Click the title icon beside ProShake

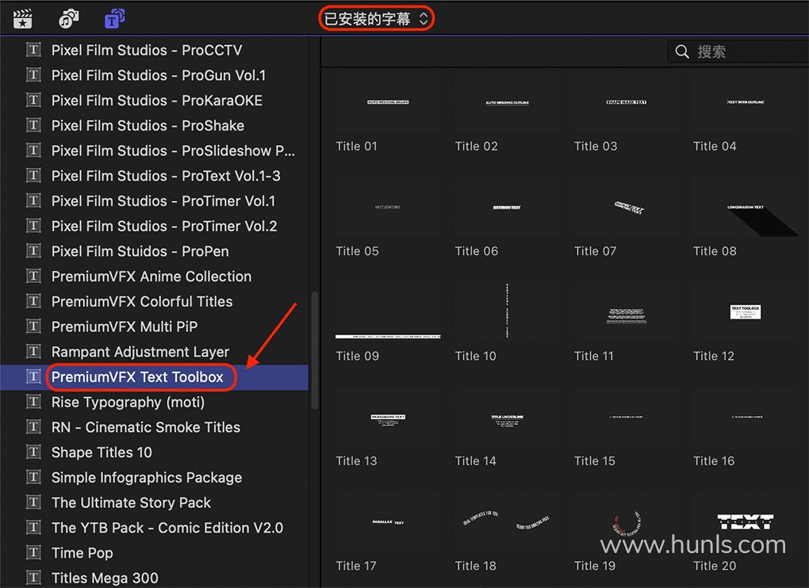point(33,125)
